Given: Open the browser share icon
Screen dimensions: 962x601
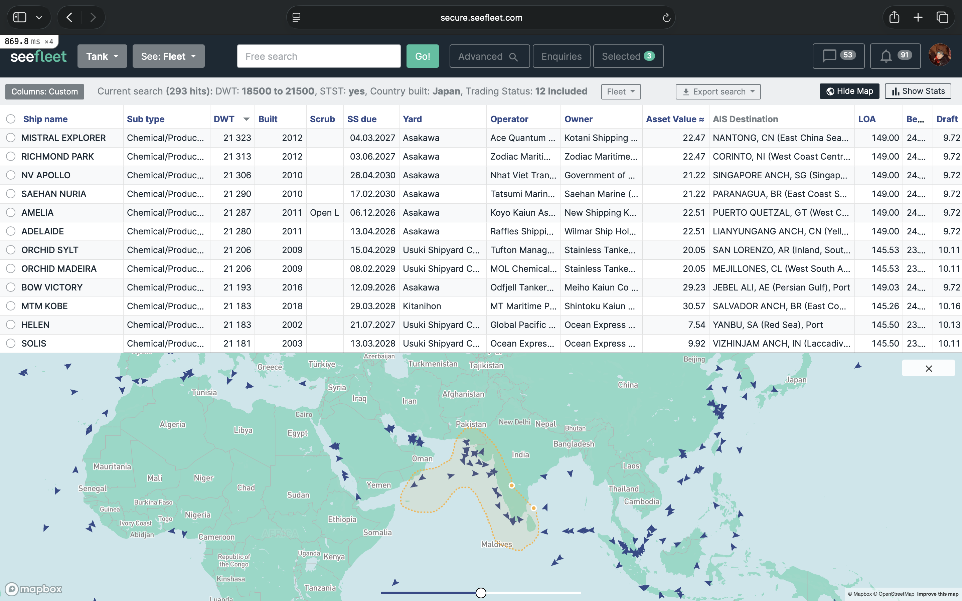Looking at the screenshot, I should (x=894, y=17).
